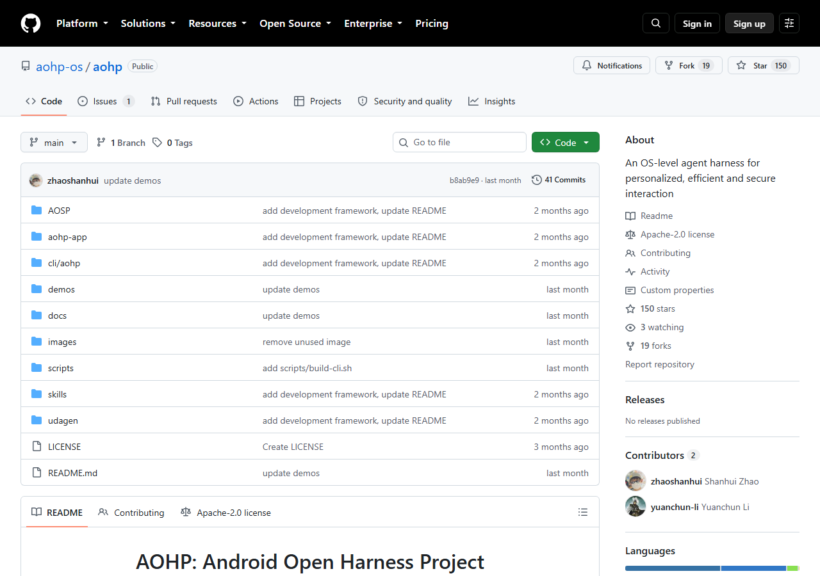
Task: Open the search magnifier in header
Action: 656,24
